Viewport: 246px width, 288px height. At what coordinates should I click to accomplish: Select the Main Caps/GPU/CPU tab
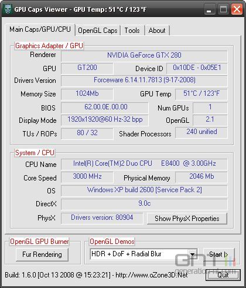[x=40, y=29]
